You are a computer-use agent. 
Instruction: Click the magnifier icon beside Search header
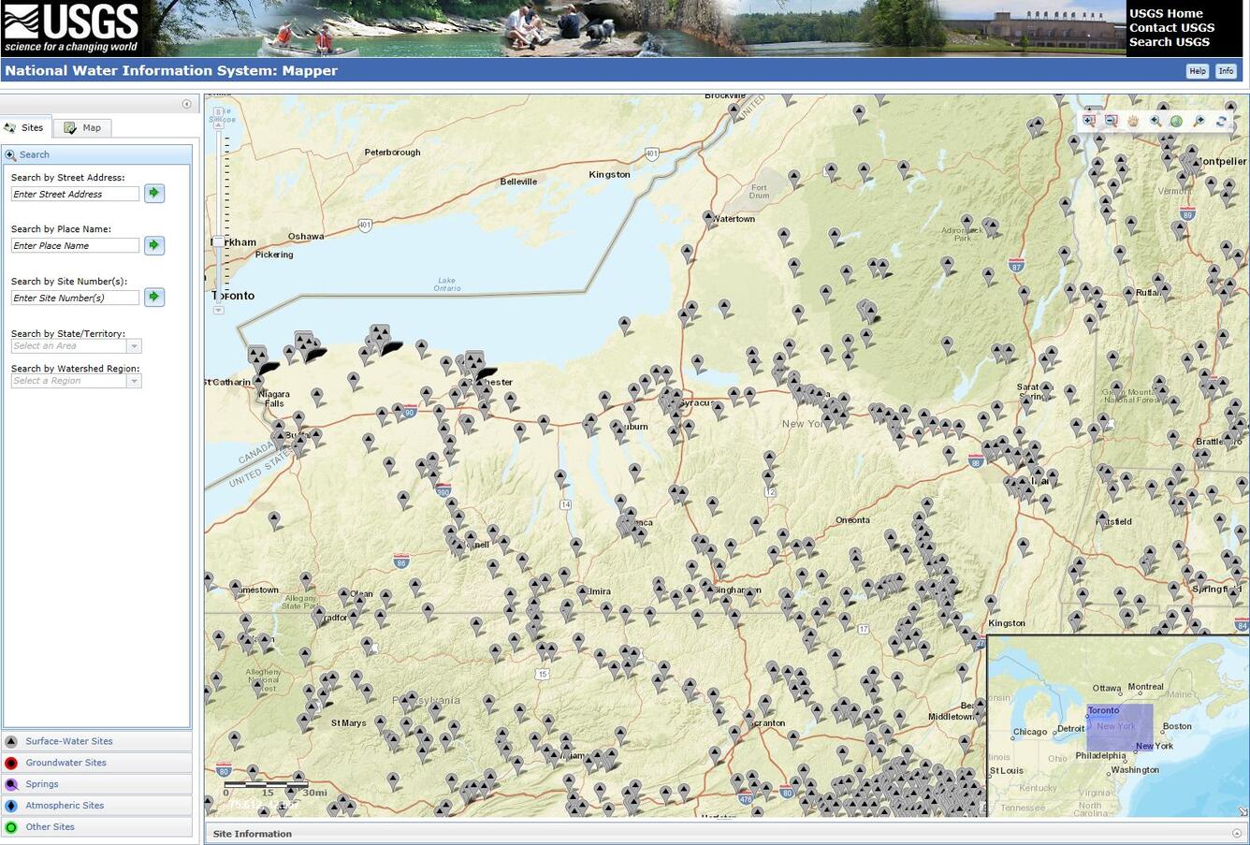(10, 154)
